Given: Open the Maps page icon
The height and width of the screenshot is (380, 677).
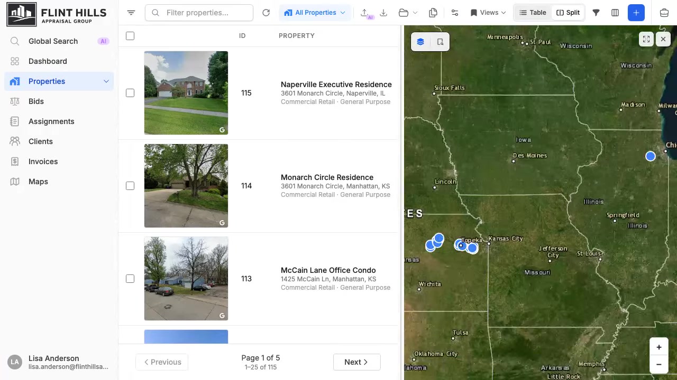Looking at the screenshot, I should coord(15,182).
